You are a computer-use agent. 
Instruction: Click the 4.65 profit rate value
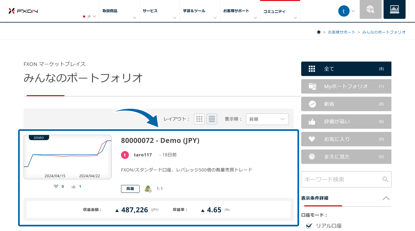[214, 210]
